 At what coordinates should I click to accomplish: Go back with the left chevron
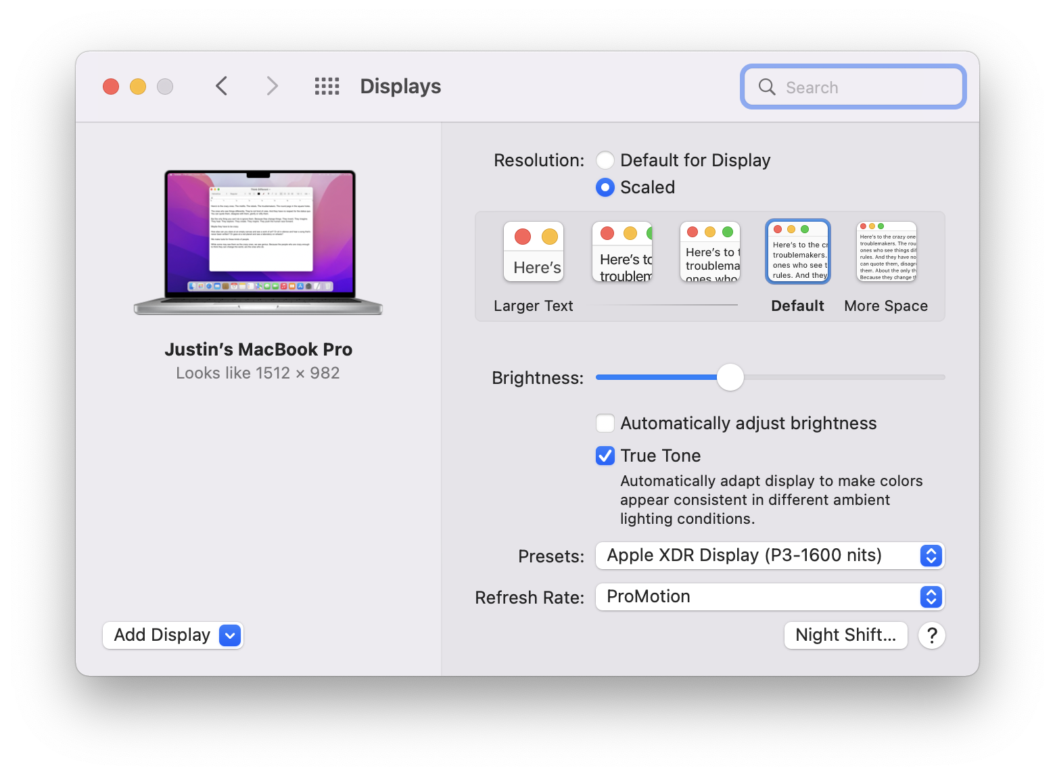click(x=221, y=87)
